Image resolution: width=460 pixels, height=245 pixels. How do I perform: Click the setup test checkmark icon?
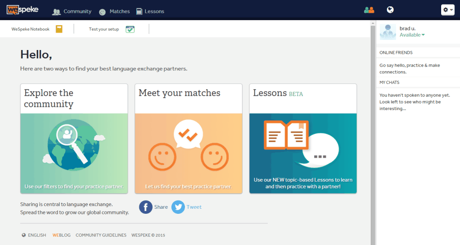[x=130, y=29]
